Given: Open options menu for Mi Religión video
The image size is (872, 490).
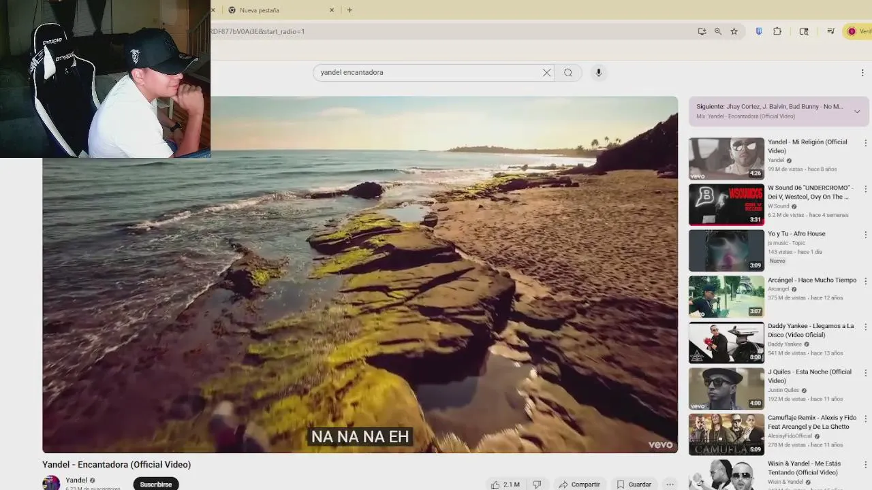Looking at the screenshot, I should pyautogui.click(x=866, y=143).
